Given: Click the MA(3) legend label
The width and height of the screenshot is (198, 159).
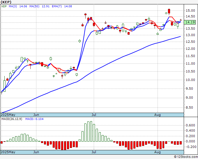Looking at the screenshot, I should click(x=13, y=6).
